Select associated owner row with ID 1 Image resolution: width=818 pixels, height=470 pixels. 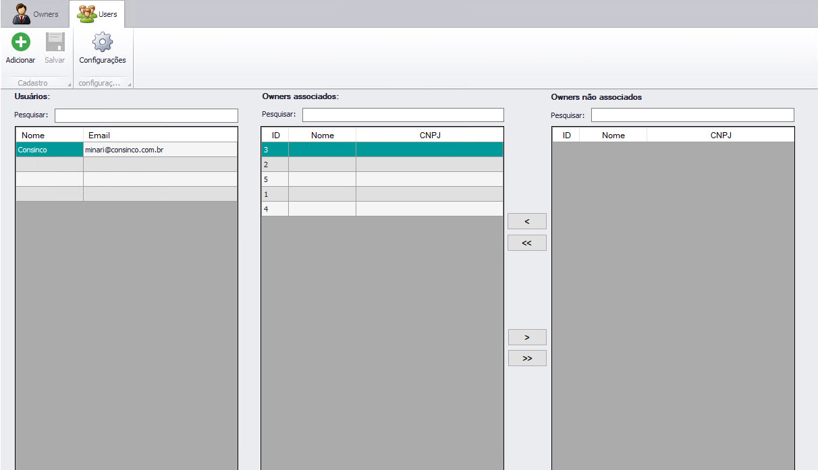point(382,194)
